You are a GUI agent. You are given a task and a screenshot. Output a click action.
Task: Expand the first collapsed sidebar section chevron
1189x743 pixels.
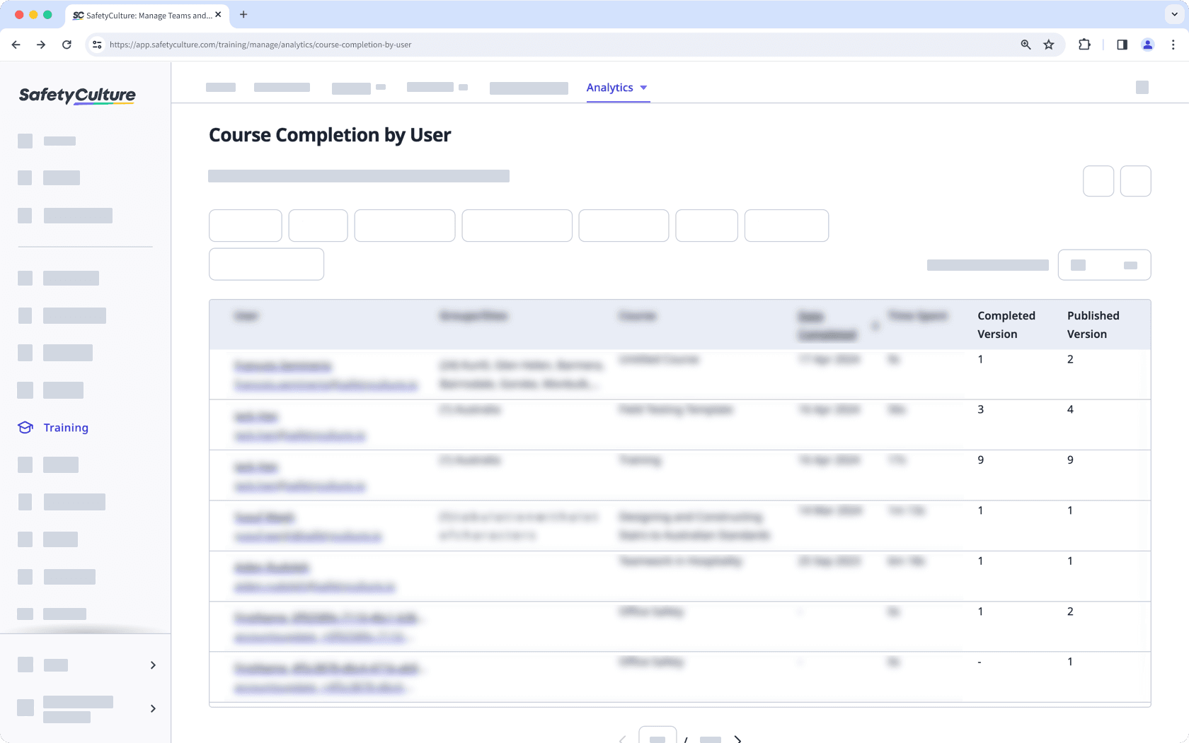pyautogui.click(x=152, y=665)
